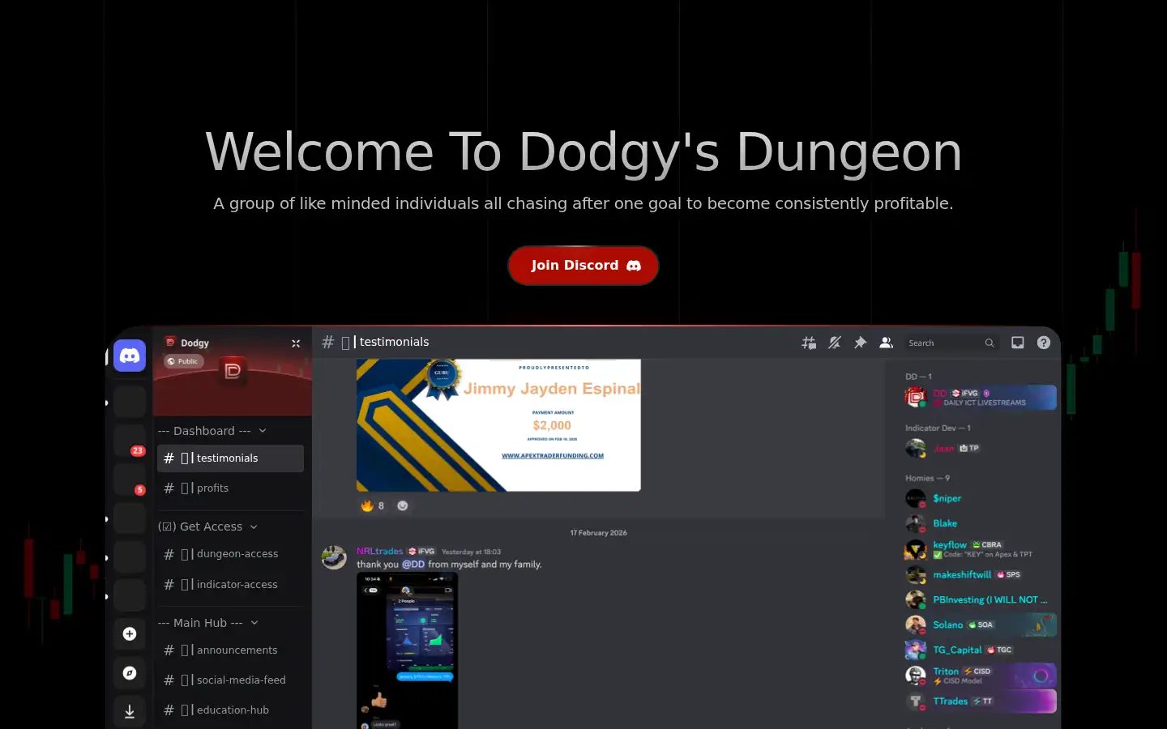Click the add reaction smiley icon
The height and width of the screenshot is (729, 1167).
403,505
